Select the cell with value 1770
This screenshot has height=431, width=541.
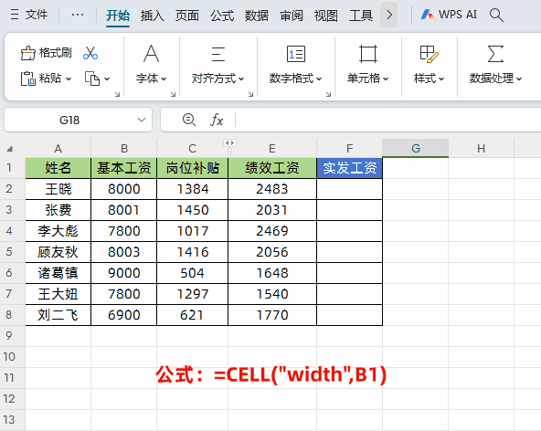[x=272, y=315]
